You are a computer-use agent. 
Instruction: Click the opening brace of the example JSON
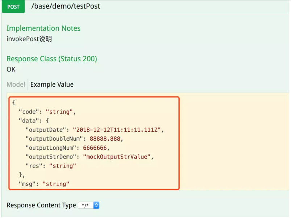point(14,103)
